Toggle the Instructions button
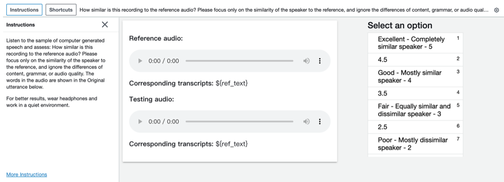Viewport: 504px width, 182px height. (x=25, y=10)
